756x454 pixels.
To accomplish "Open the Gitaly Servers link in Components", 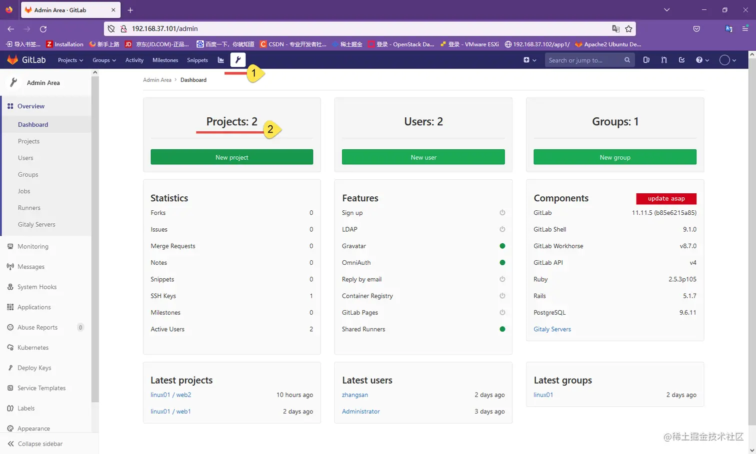I will point(552,329).
